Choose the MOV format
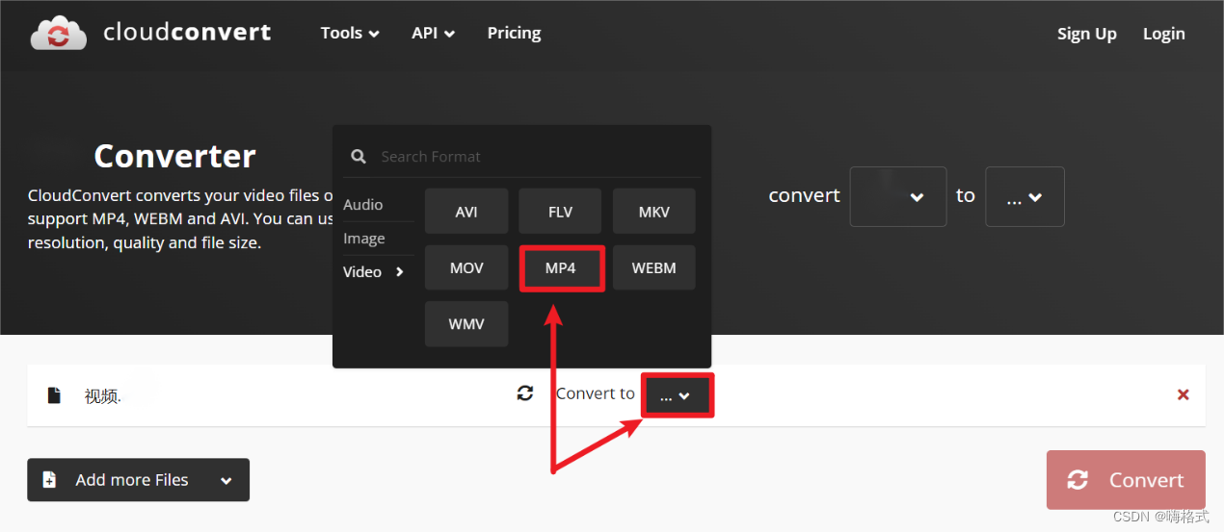Screen dimensions: 1224x532 pyautogui.click(x=466, y=267)
